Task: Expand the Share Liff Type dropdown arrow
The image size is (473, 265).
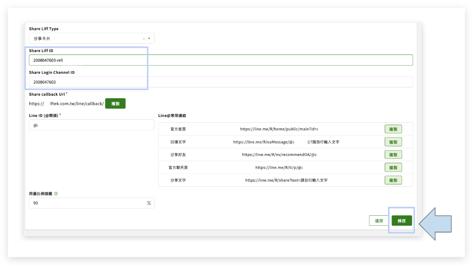Action: coord(149,39)
